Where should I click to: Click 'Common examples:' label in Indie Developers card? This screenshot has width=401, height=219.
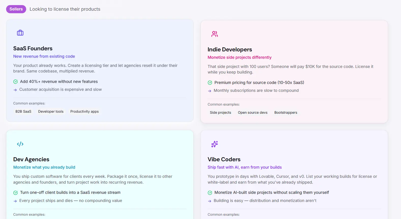[x=224, y=104]
